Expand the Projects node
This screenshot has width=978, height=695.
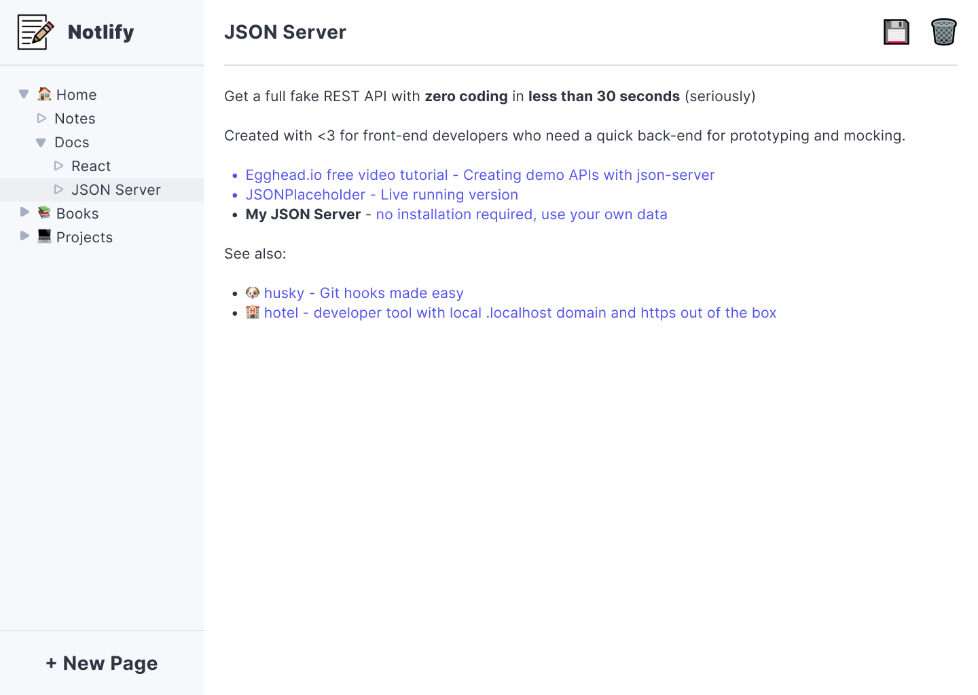(24, 236)
